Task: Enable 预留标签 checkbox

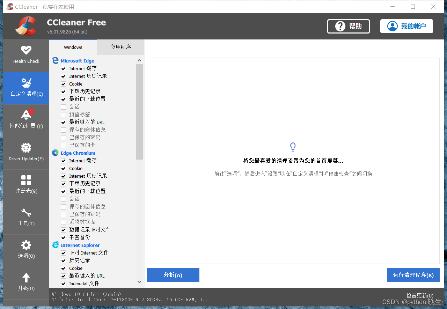Action: tap(63, 115)
